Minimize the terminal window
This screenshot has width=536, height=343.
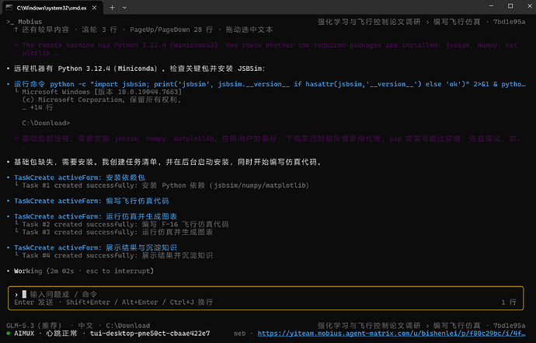pos(491,6)
